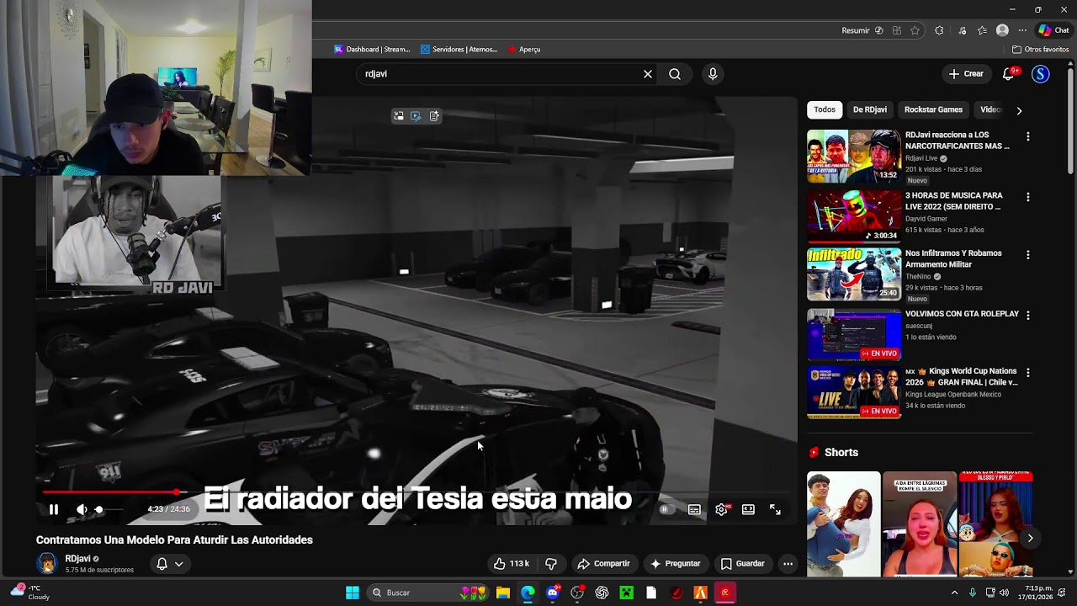Open Windows Start menu

point(353,593)
